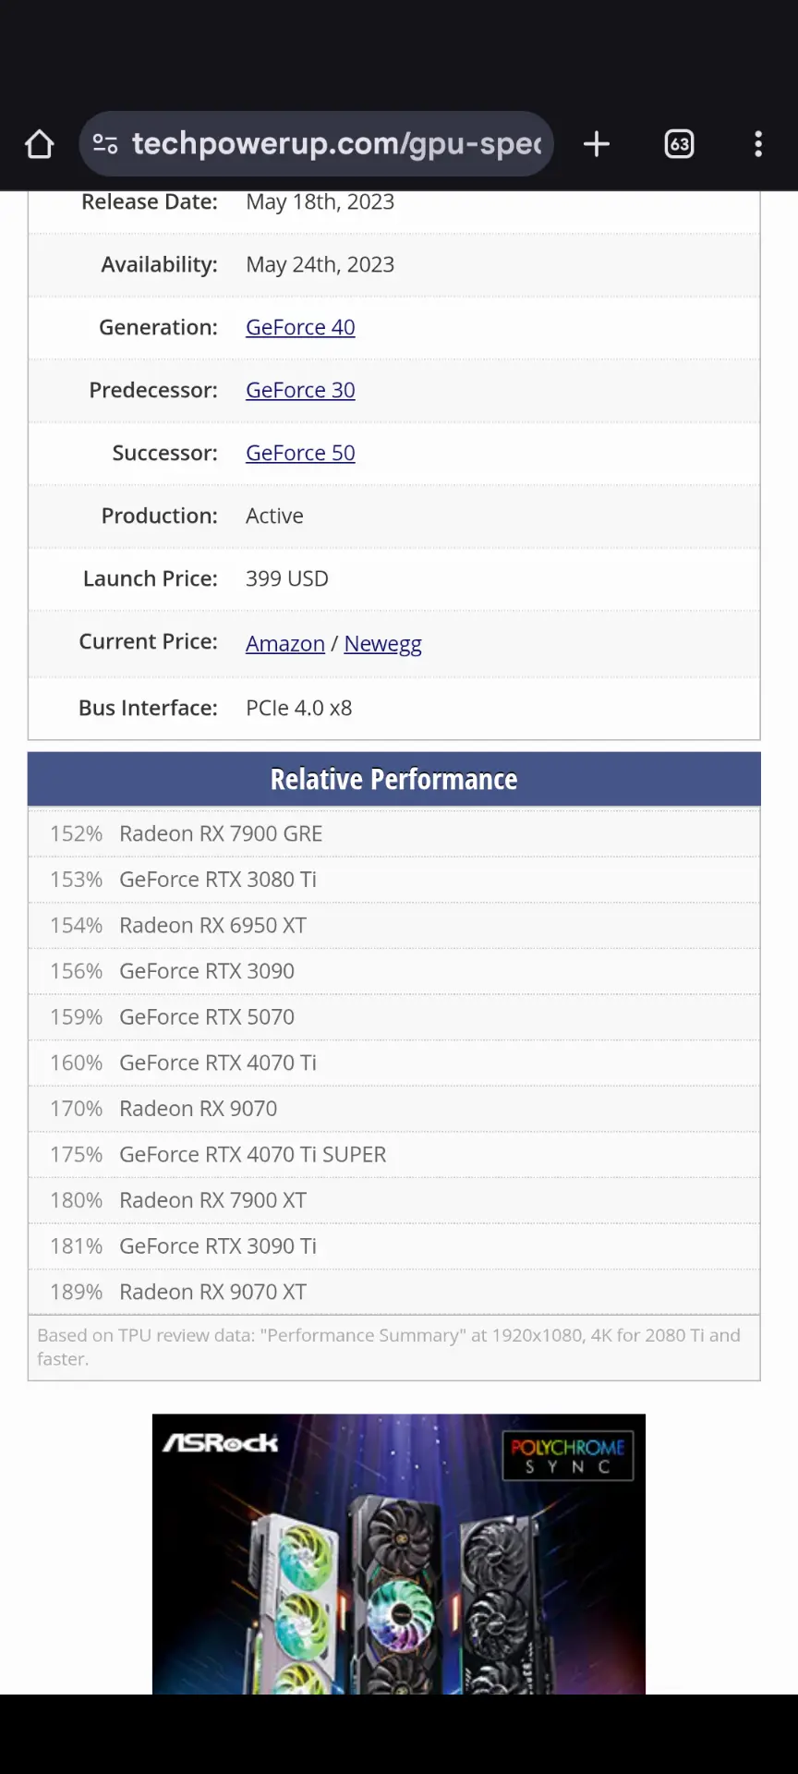Image resolution: width=798 pixels, height=1774 pixels.
Task: Open tab switcher showing 63 tabs
Action: click(x=679, y=144)
